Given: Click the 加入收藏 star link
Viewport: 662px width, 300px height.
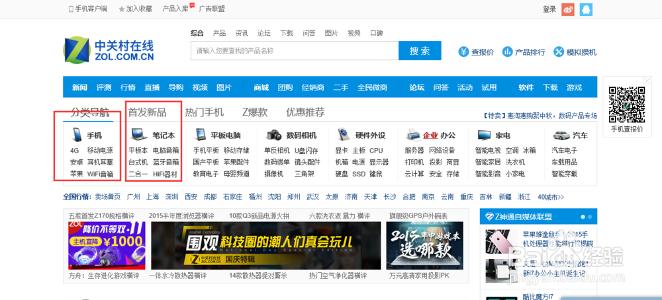Looking at the screenshot, I should coord(135,9).
